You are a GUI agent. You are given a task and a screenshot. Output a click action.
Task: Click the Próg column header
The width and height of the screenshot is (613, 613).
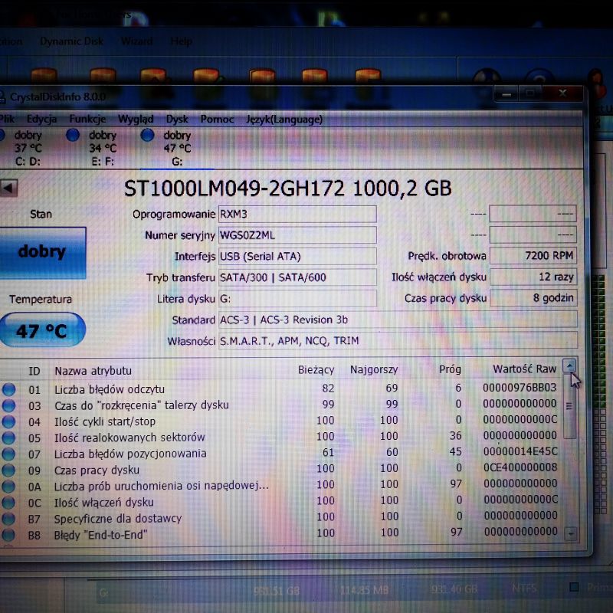coord(450,369)
